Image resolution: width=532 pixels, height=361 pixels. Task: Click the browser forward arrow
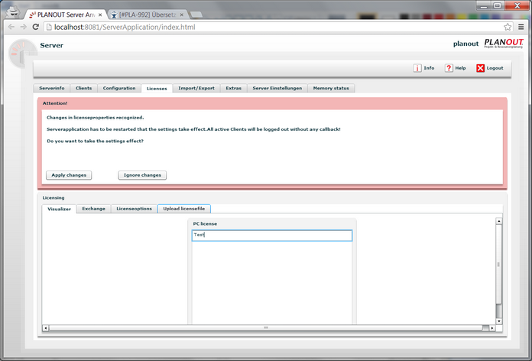click(x=24, y=27)
